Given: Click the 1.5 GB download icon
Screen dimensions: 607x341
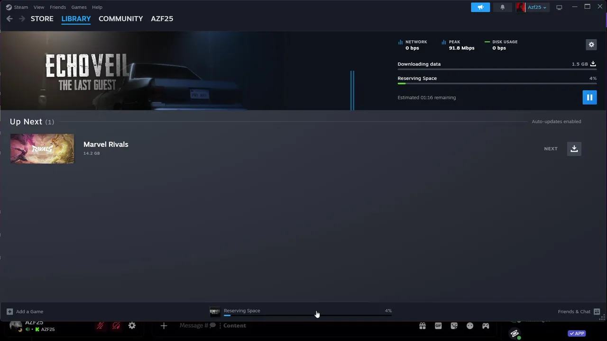Looking at the screenshot, I should pos(593,64).
